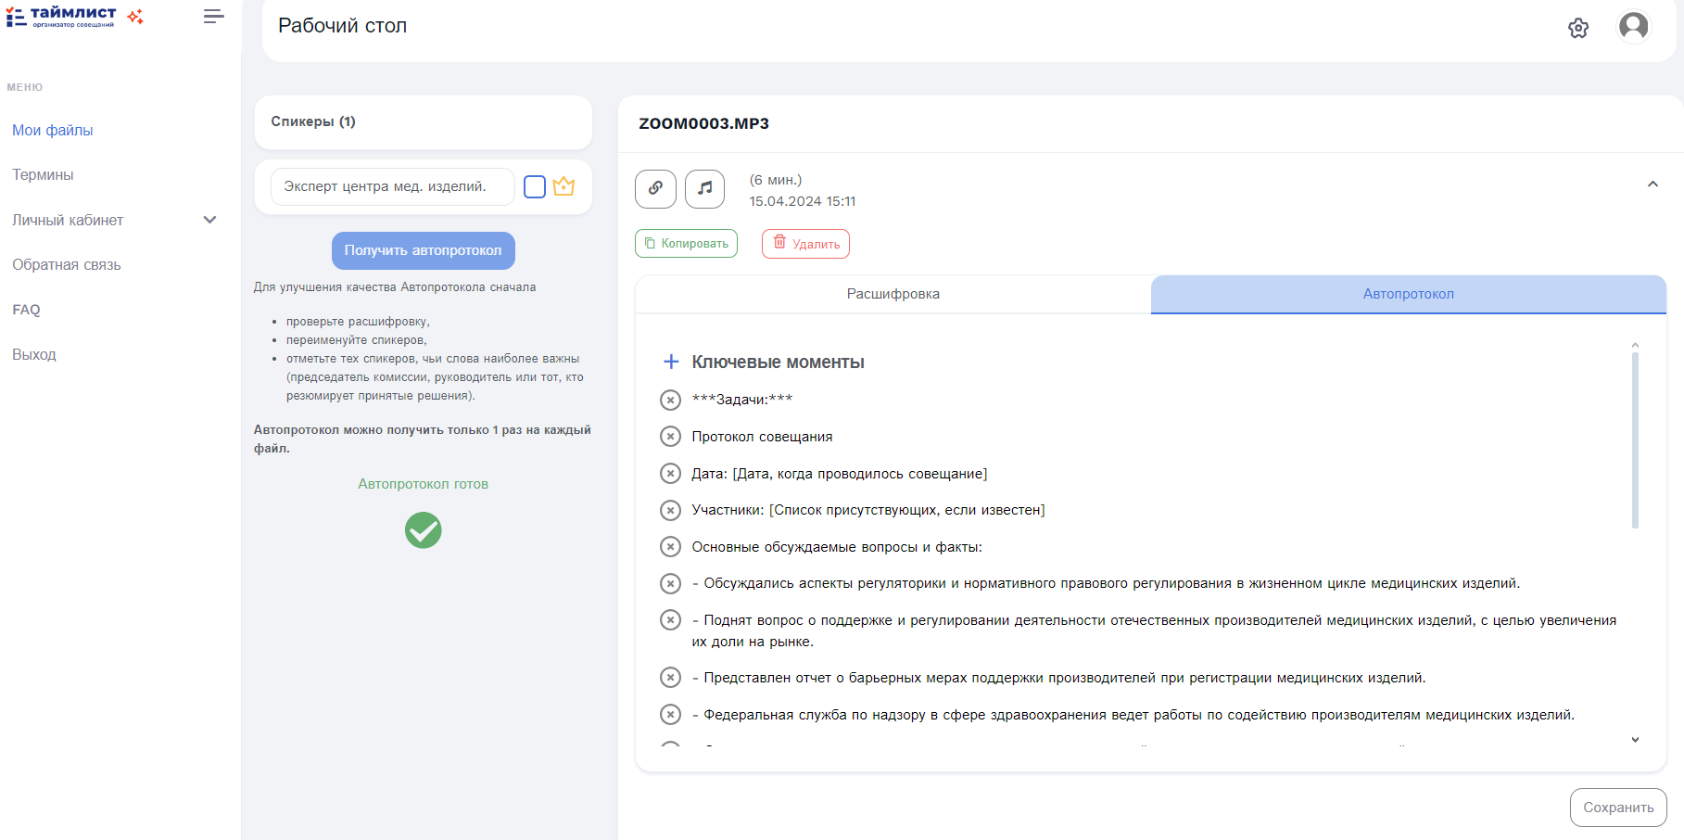The image size is (1684, 840).
Task: Toggle the sidebar hamburger menu icon
Action: (x=213, y=17)
